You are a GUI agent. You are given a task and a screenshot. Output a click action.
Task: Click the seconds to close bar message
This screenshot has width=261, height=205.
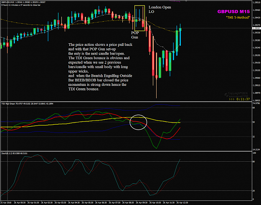(x=21, y=5)
